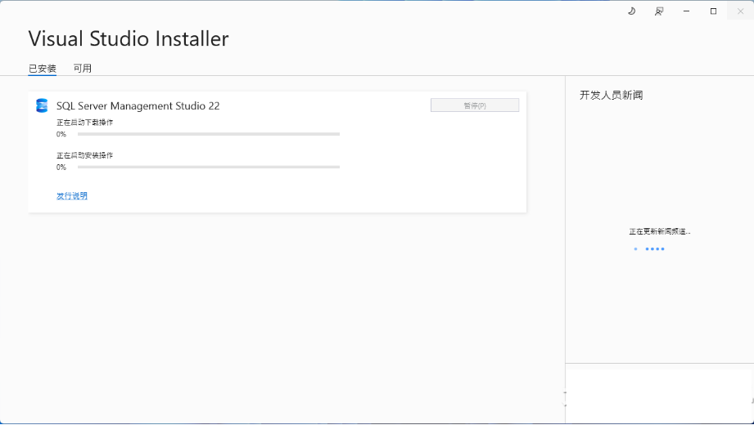The image size is (754, 425).
Task: Click the news loading dots indicator
Action: click(649, 248)
